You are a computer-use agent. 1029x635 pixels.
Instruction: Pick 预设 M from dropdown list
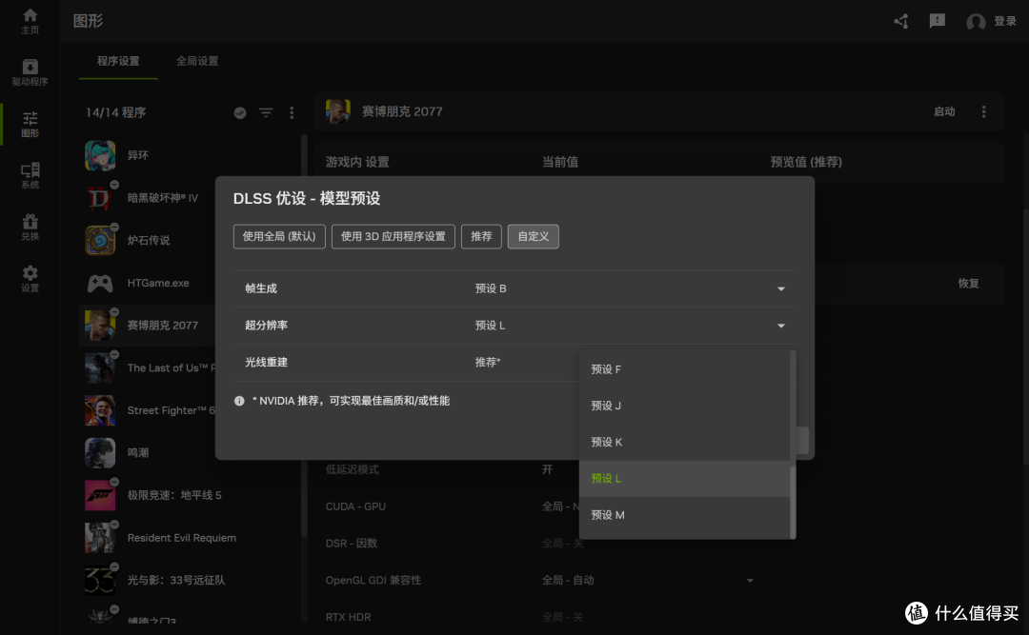(684, 516)
